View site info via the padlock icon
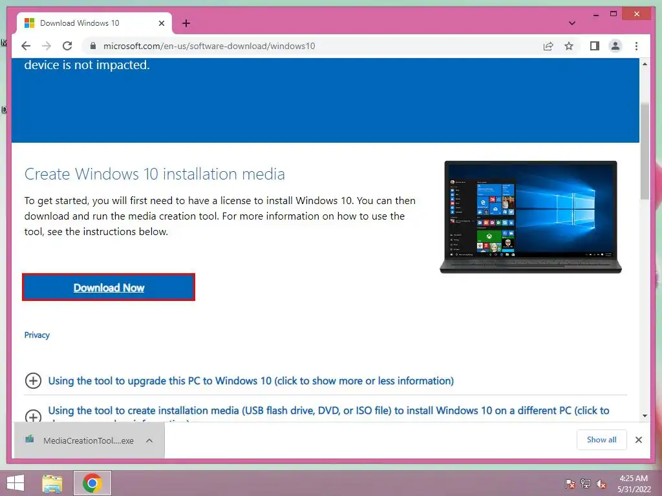This screenshot has width=662, height=496. (93, 46)
